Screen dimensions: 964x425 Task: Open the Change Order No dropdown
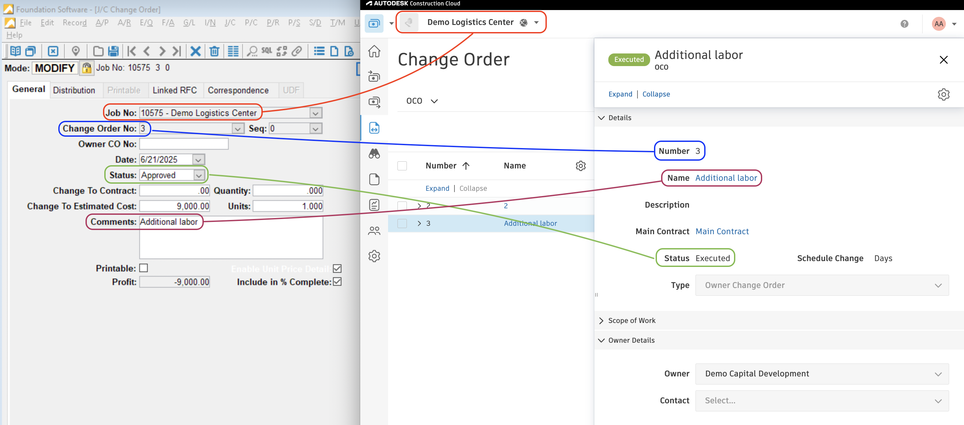tap(237, 129)
